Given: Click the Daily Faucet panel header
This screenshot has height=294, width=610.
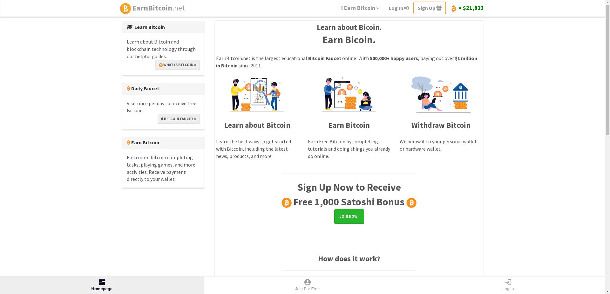Looking at the screenshot, I should (x=163, y=89).
